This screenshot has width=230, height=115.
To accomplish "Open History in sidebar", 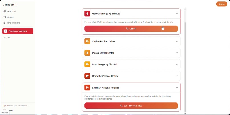I will point(18,17).
